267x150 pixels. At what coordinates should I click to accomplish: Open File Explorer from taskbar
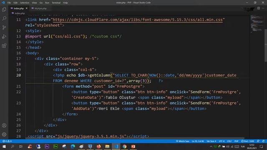pos(107,146)
